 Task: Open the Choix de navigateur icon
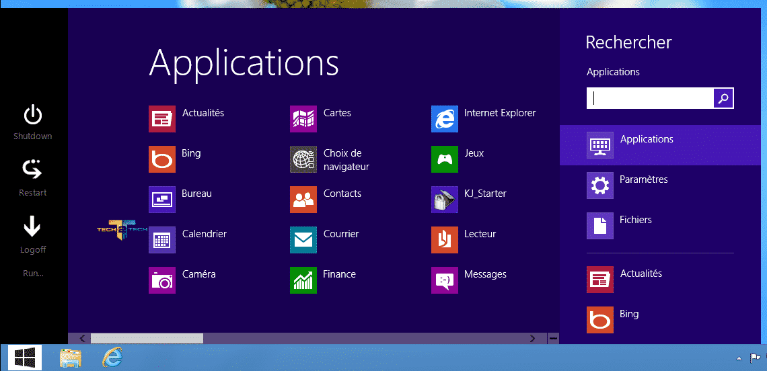[303, 159]
